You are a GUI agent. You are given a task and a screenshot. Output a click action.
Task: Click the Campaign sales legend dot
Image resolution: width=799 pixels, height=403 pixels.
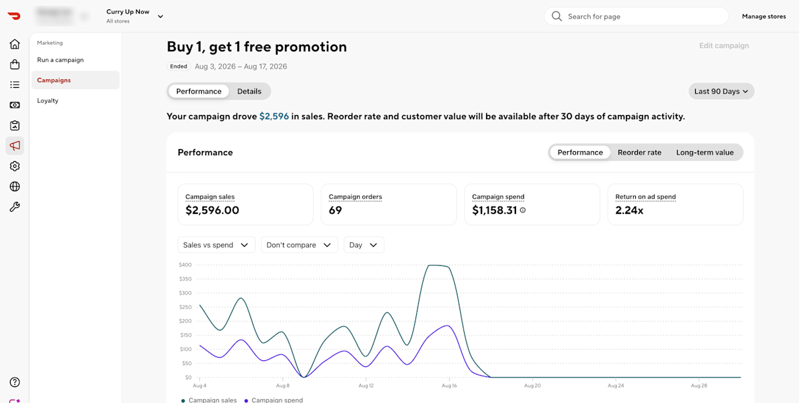(183, 400)
